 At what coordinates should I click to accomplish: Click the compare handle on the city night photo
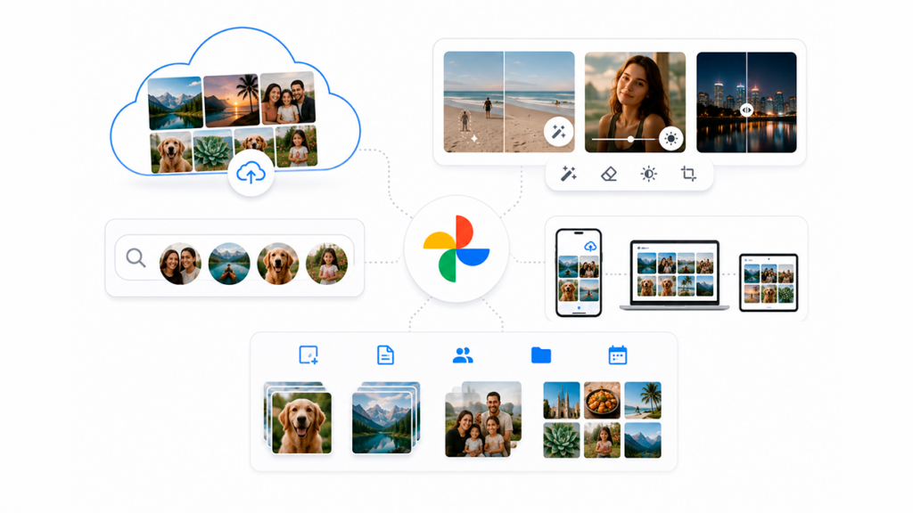746,110
